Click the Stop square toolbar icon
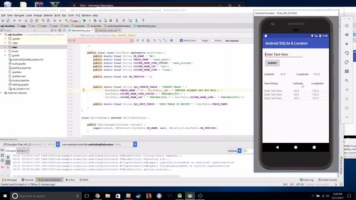This screenshot has width=356, height=200. point(111,21)
